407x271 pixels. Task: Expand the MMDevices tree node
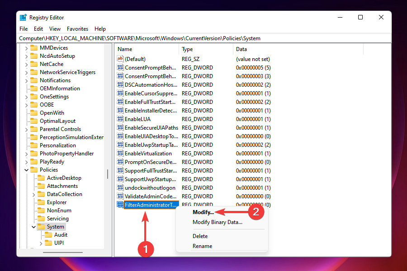[x=26, y=48]
